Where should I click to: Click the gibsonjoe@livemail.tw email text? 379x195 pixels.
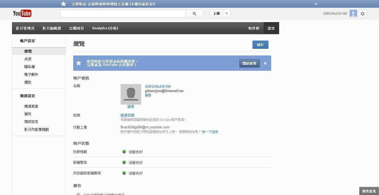pyautogui.click(x=164, y=91)
